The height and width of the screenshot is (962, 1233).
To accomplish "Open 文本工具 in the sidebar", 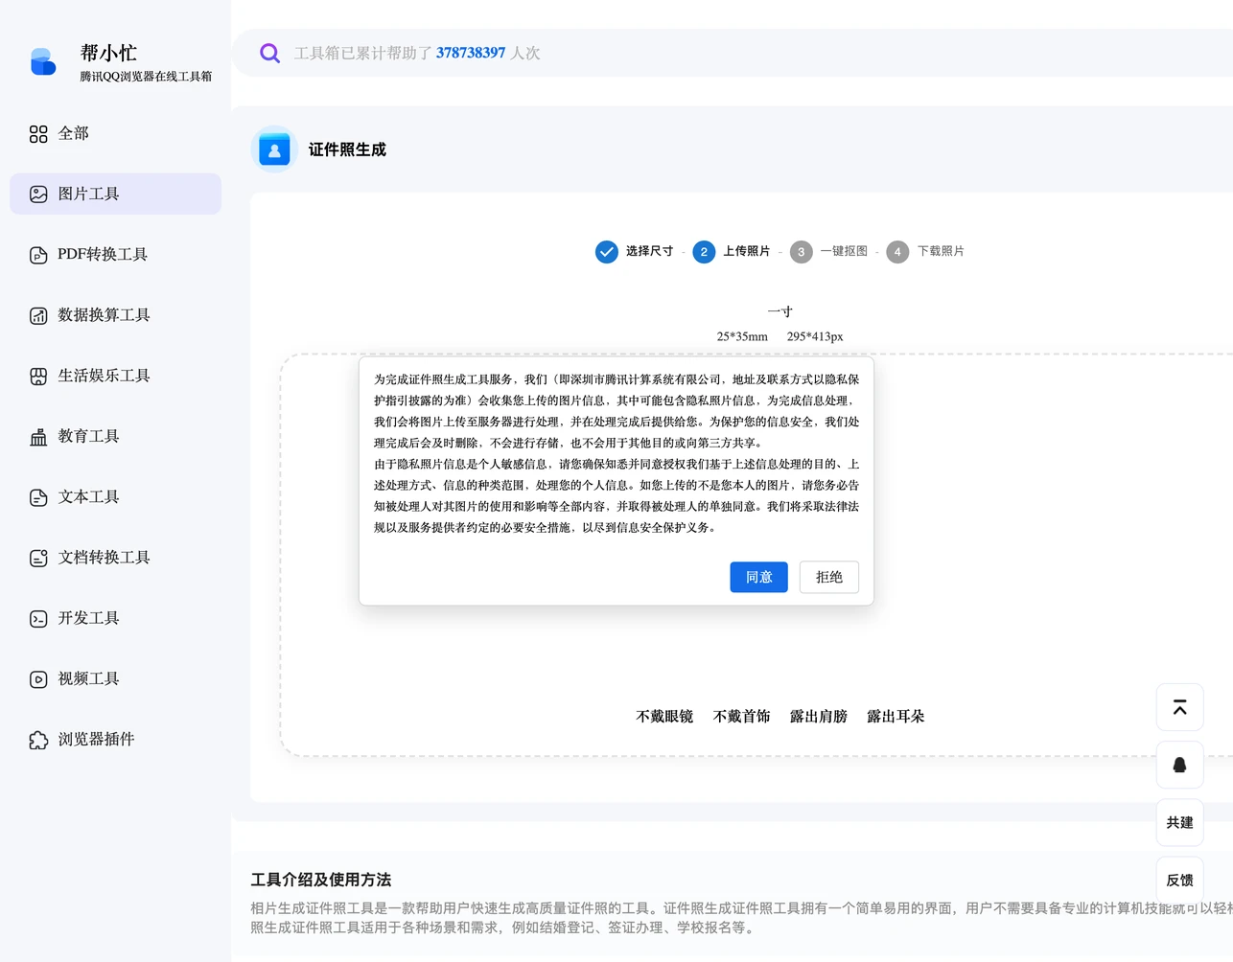I will pos(115,496).
